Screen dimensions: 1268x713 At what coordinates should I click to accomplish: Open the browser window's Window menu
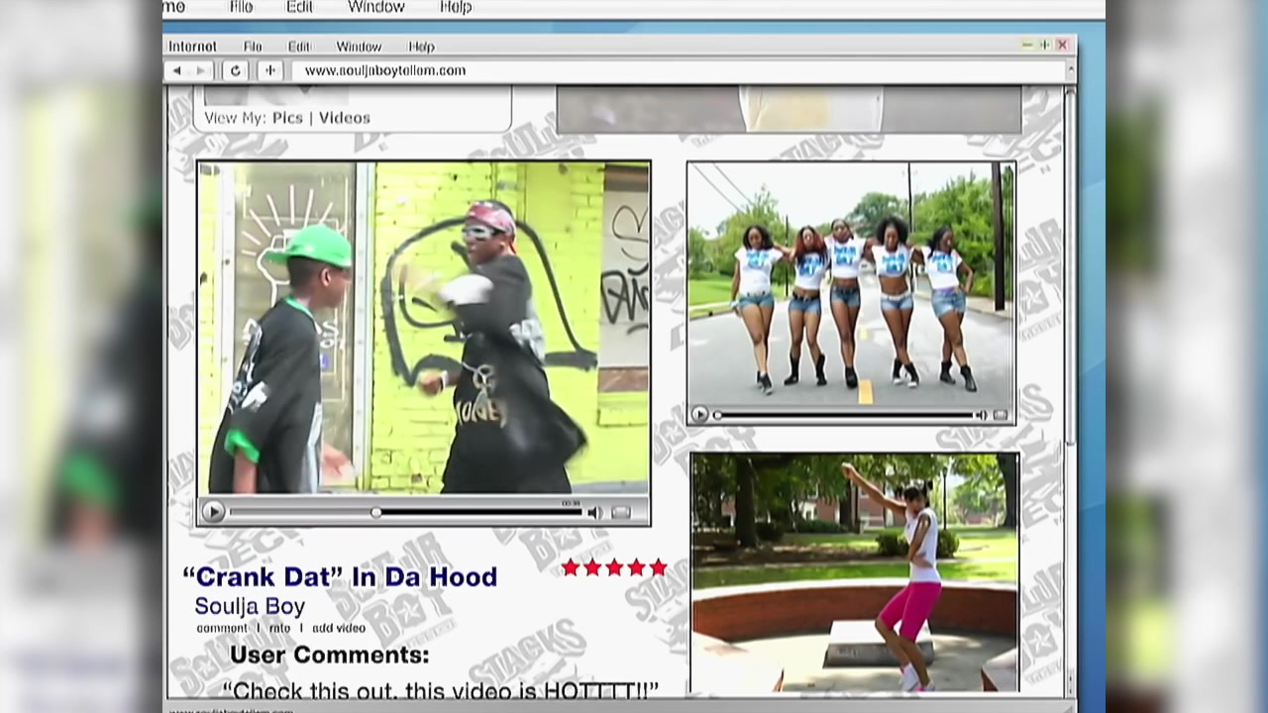[359, 47]
